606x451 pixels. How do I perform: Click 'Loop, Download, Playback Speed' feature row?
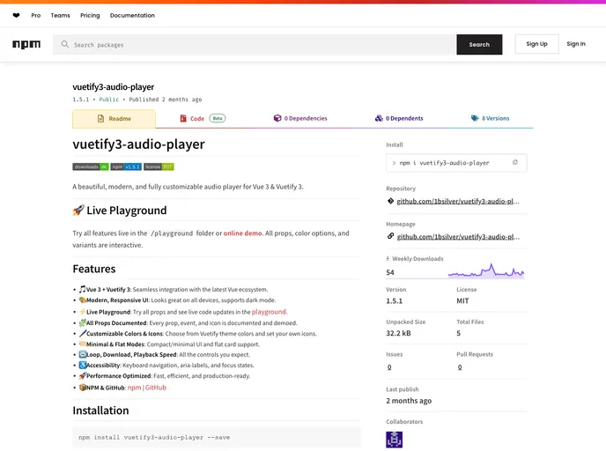[x=164, y=354]
